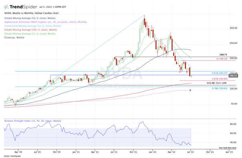Click Your local time zone text

pos(227,148)
